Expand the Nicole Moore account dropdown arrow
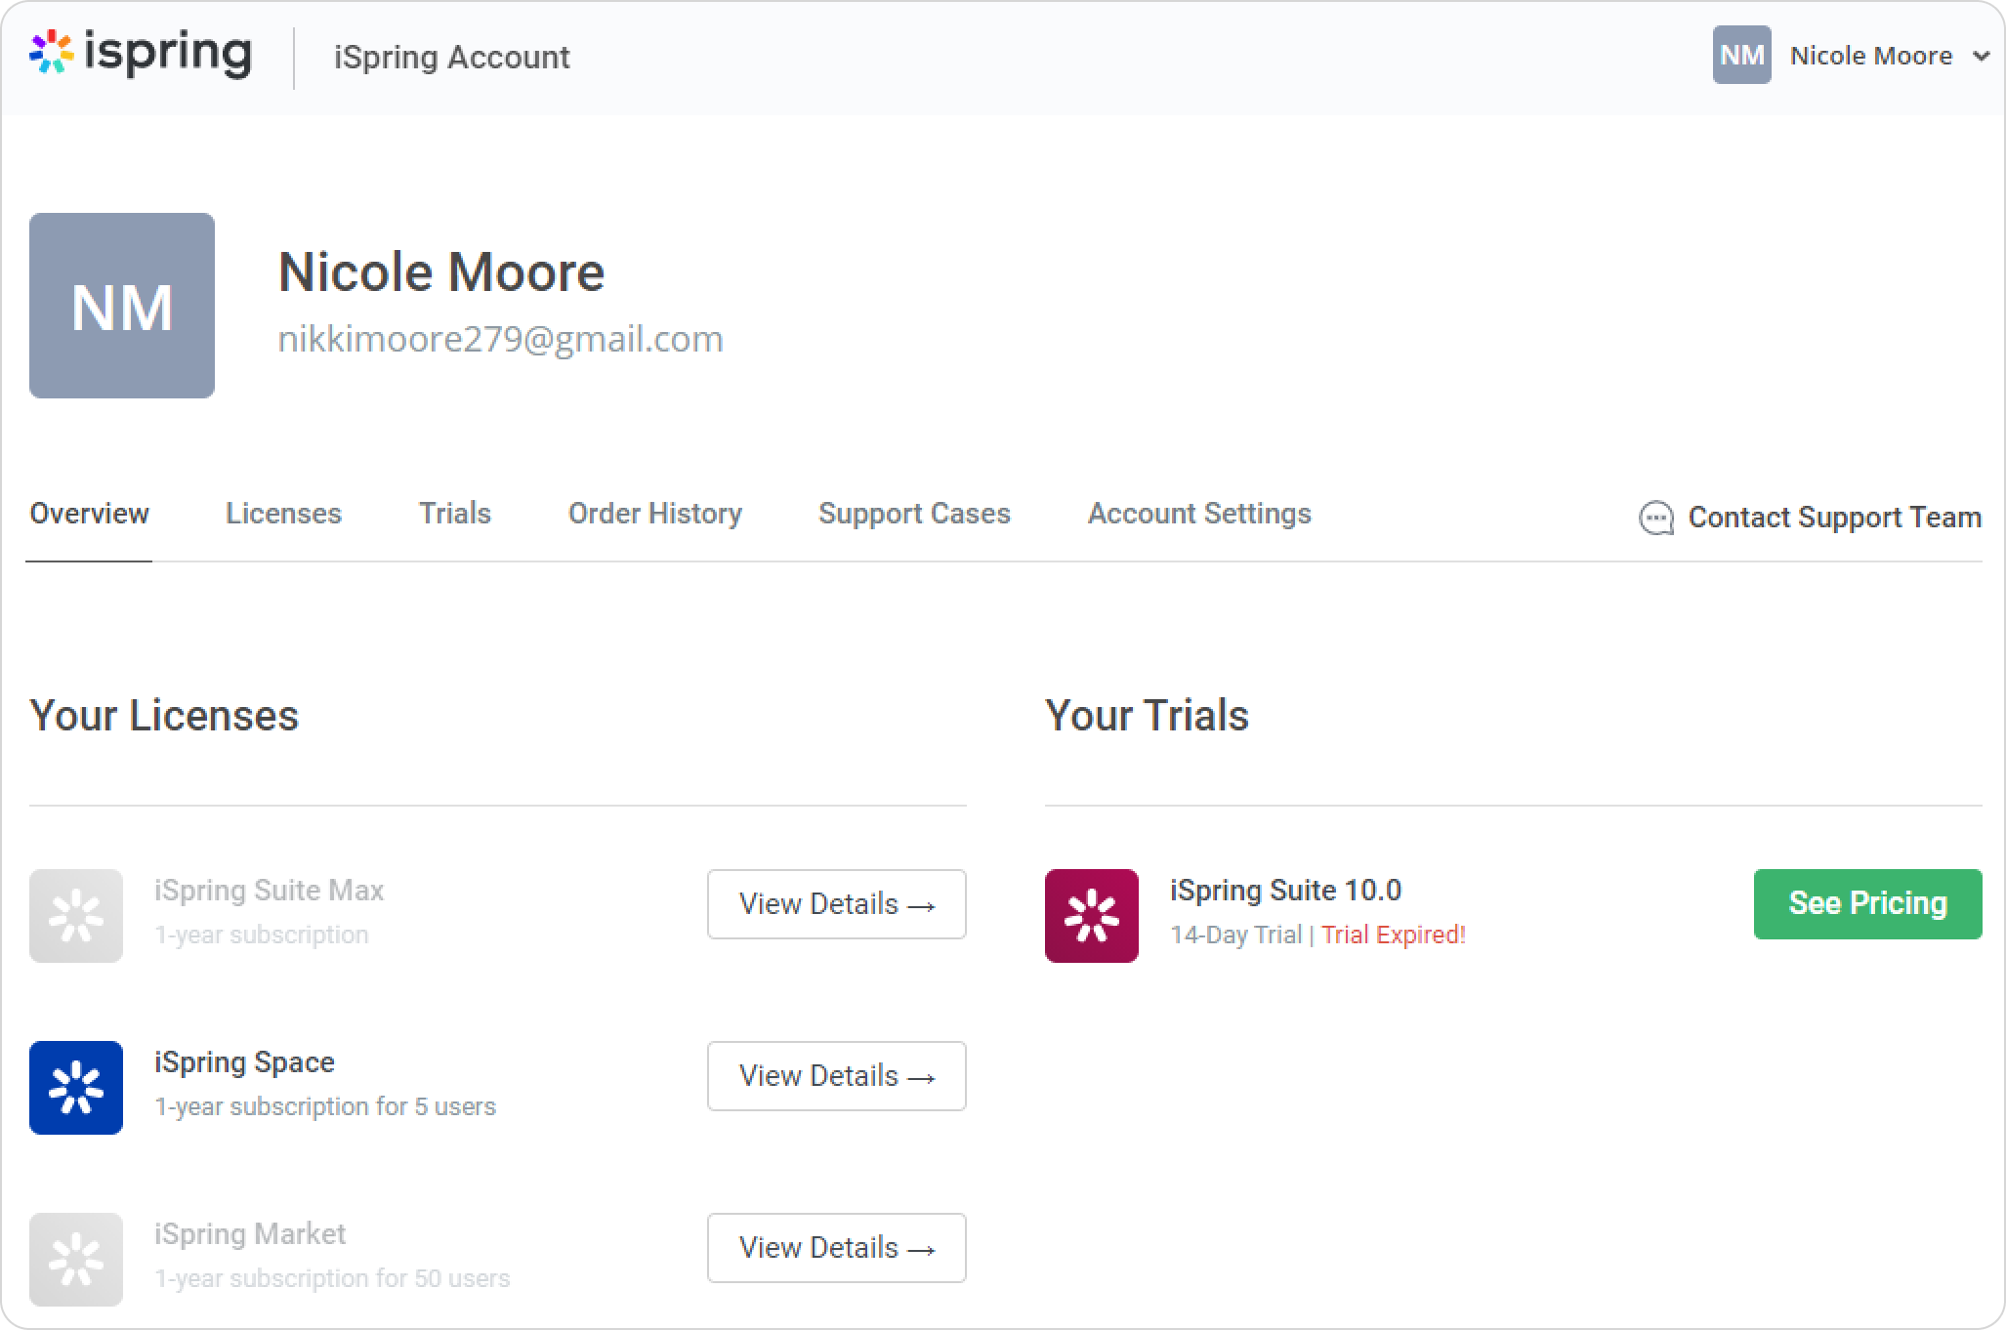Viewport: 2006px width, 1330px height. tap(1981, 56)
